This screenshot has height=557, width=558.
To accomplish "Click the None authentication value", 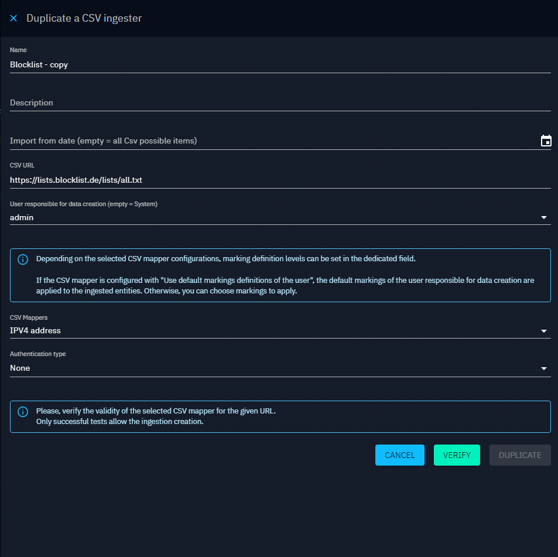I will (x=20, y=368).
